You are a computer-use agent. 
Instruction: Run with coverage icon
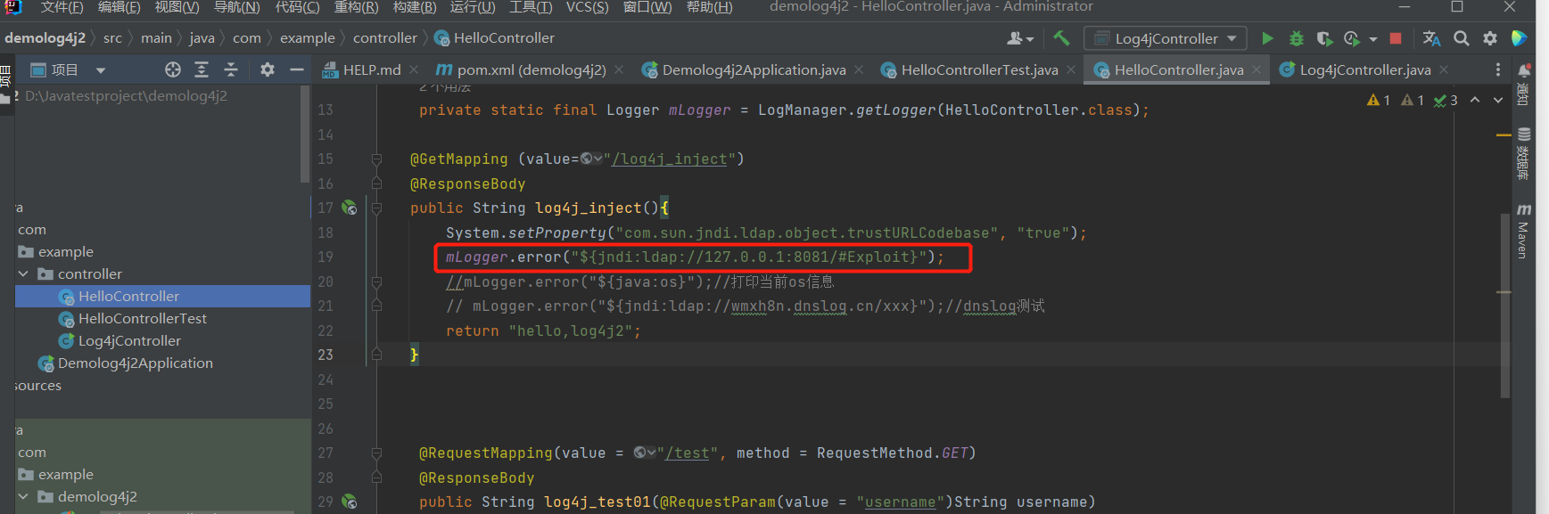[1325, 38]
